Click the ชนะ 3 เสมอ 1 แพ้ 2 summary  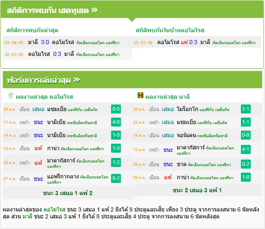[x=67, y=193]
